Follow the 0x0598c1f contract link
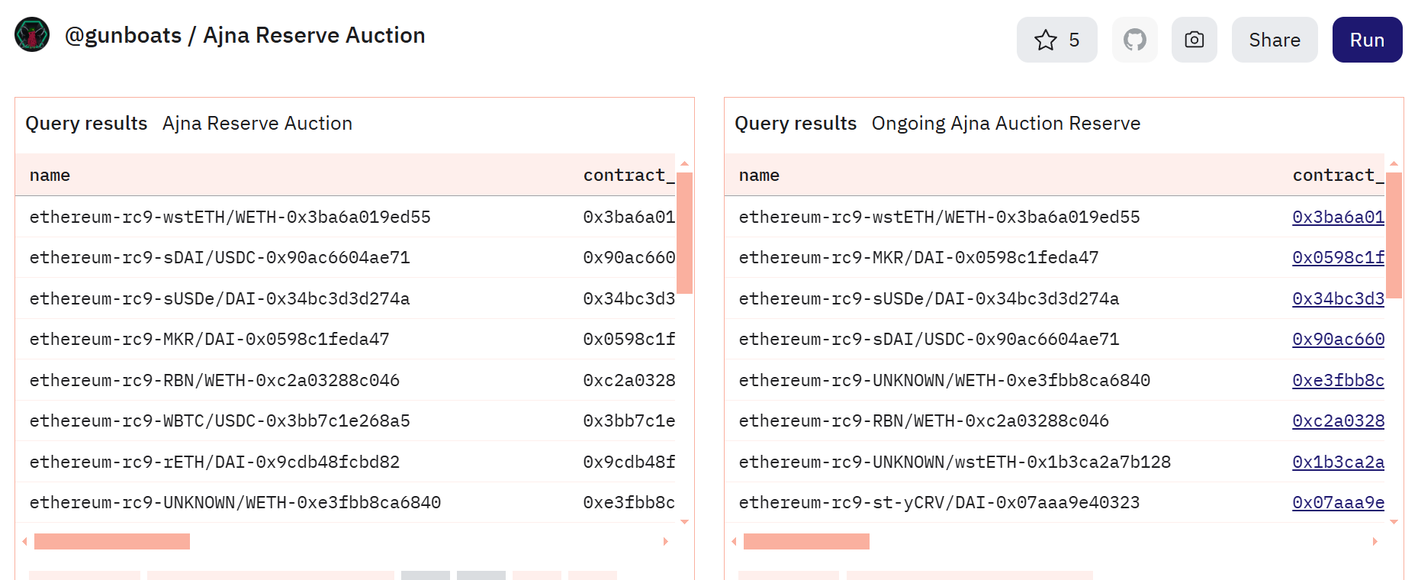1418x580 pixels. [x=1338, y=257]
